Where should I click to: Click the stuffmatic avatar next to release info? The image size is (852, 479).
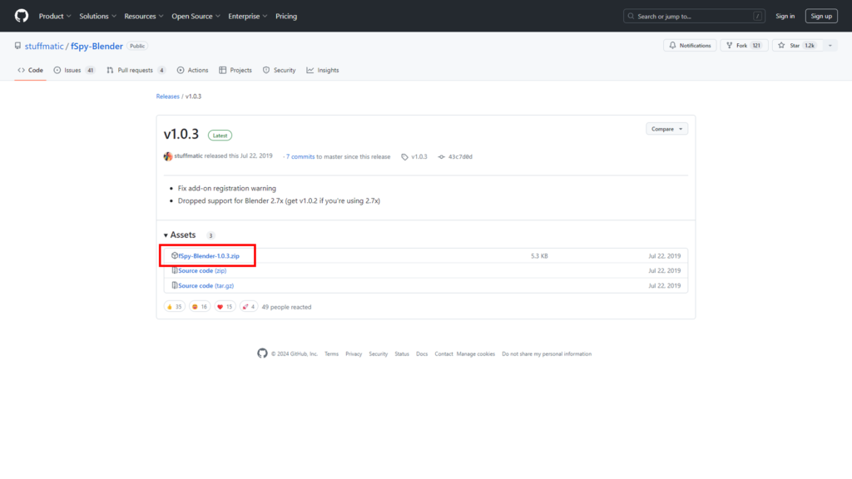click(168, 156)
